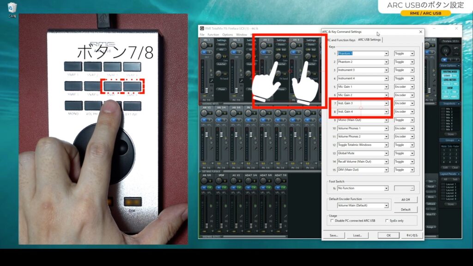Click the ADAT 5/6 pan knob
473x266 pixels.
click(x=263, y=181)
